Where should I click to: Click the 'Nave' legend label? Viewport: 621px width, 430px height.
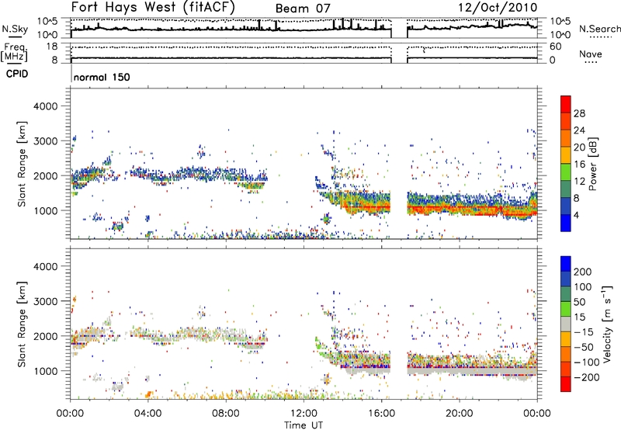[591, 54]
